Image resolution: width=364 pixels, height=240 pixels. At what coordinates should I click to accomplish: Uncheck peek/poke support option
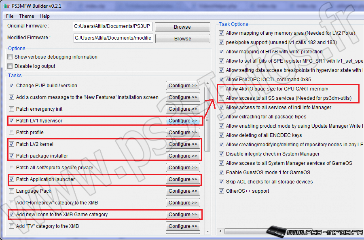pos(222,42)
